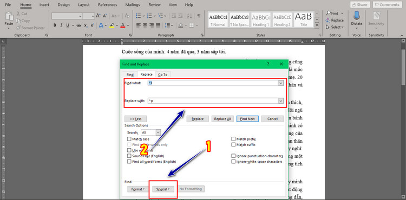Screen dimensions: 406x200
Task: Click the Dictate microphone icon
Action: (x=357, y=15)
